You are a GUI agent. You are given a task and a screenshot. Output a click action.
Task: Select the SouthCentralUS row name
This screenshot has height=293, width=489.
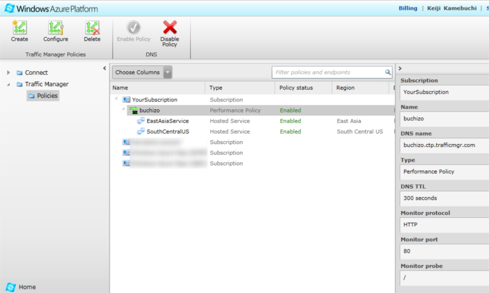tap(167, 131)
